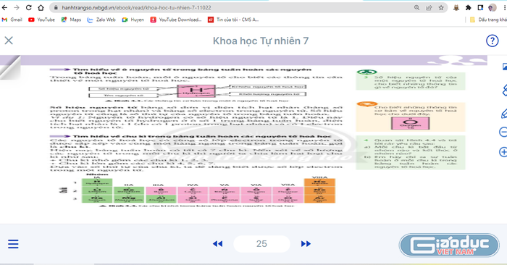Open the YouTube bookmark
The height and width of the screenshot is (265, 507).
tap(42, 20)
